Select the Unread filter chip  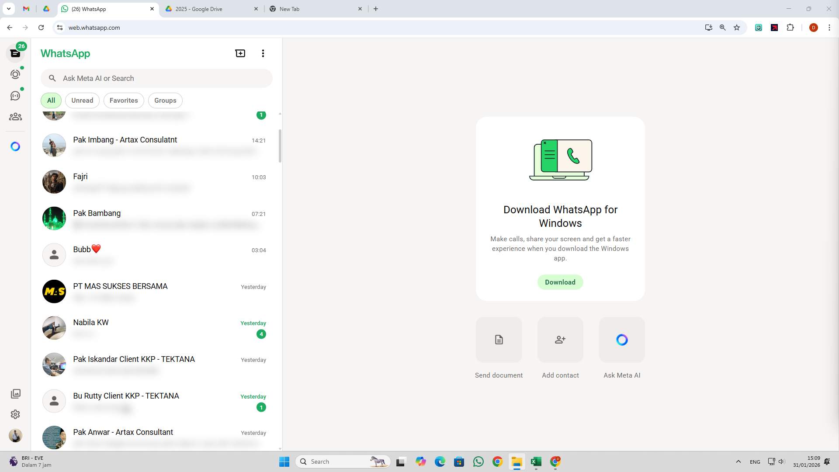tap(82, 101)
